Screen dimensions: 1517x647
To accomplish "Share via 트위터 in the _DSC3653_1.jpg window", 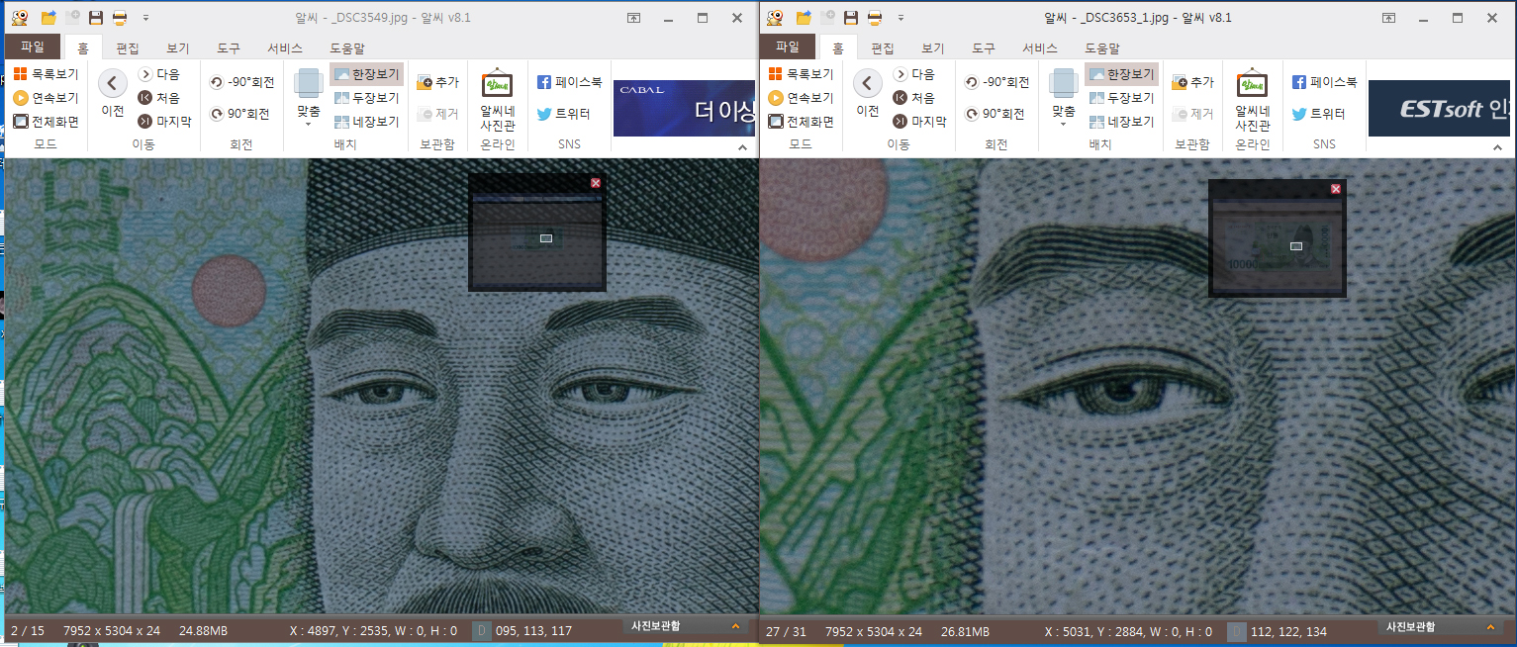I will pyautogui.click(x=1318, y=114).
